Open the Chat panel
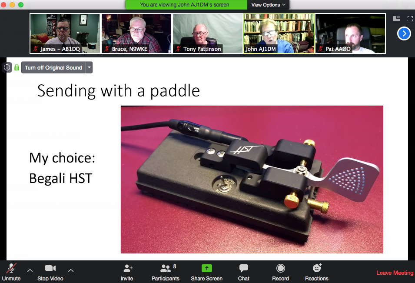Viewport: 415px width, 283px height. (x=244, y=269)
